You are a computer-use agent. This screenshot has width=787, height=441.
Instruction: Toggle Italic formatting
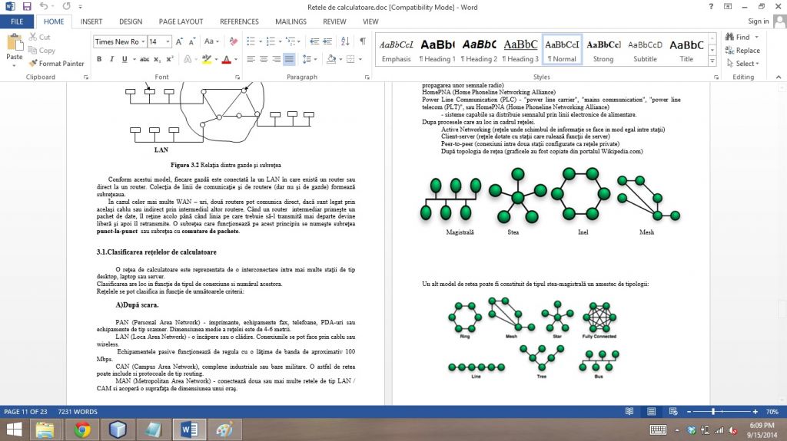pyautogui.click(x=112, y=59)
